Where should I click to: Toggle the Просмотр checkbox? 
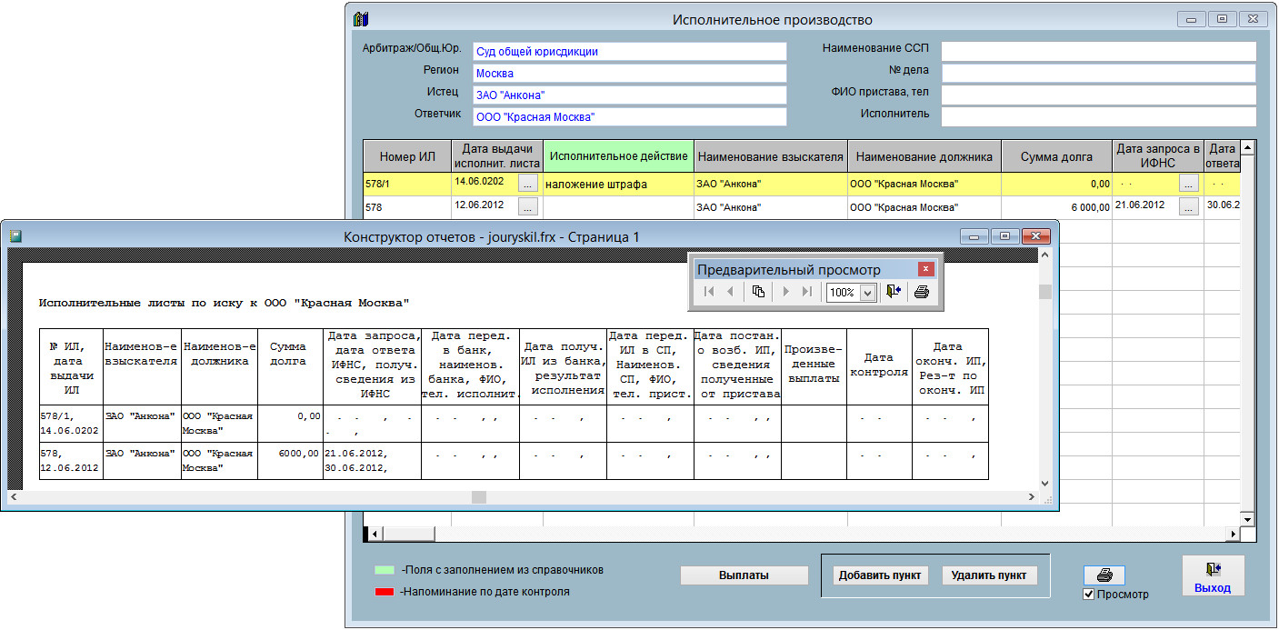(1089, 595)
